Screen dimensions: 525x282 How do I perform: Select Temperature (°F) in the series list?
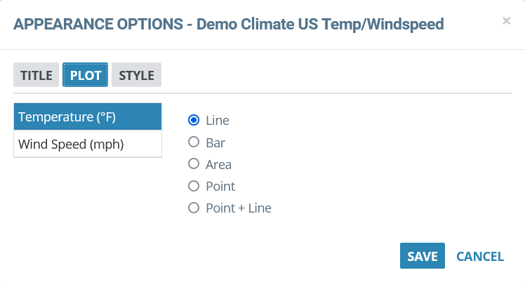[x=88, y=116]
